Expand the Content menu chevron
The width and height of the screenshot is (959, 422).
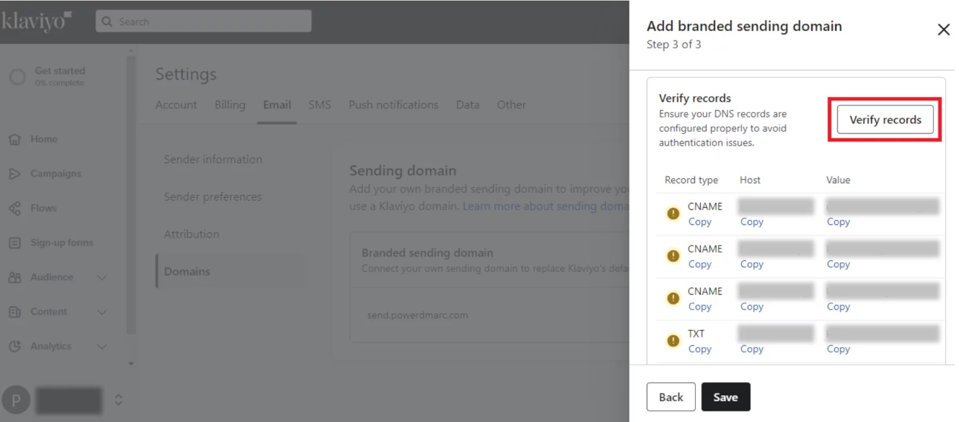[102, 312]
